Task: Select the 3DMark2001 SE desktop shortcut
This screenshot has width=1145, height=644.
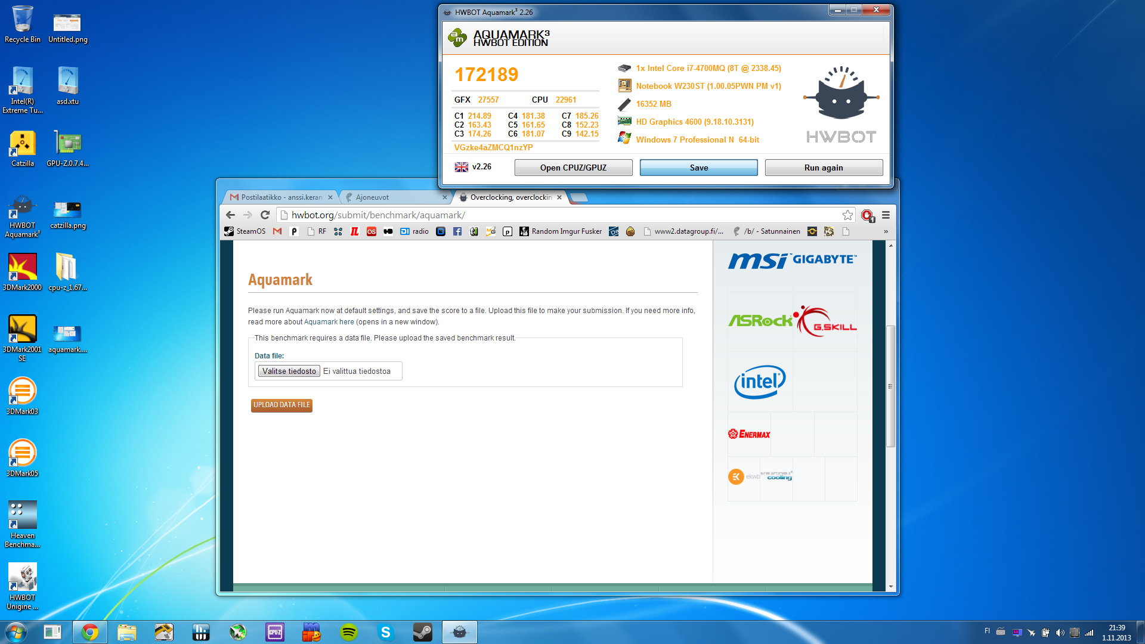Action: click(x=23, y=338)
